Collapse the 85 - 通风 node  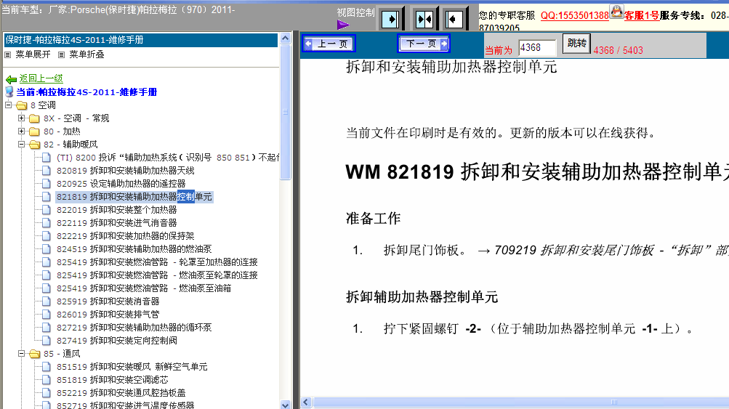21,353
